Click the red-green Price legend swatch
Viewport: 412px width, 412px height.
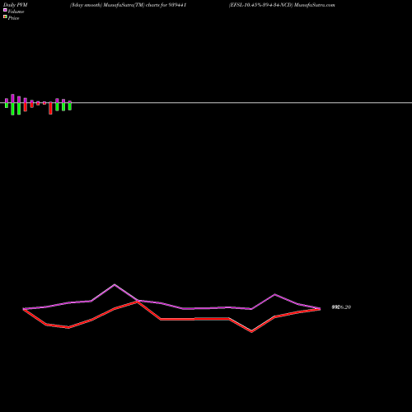tap(5, 16)
